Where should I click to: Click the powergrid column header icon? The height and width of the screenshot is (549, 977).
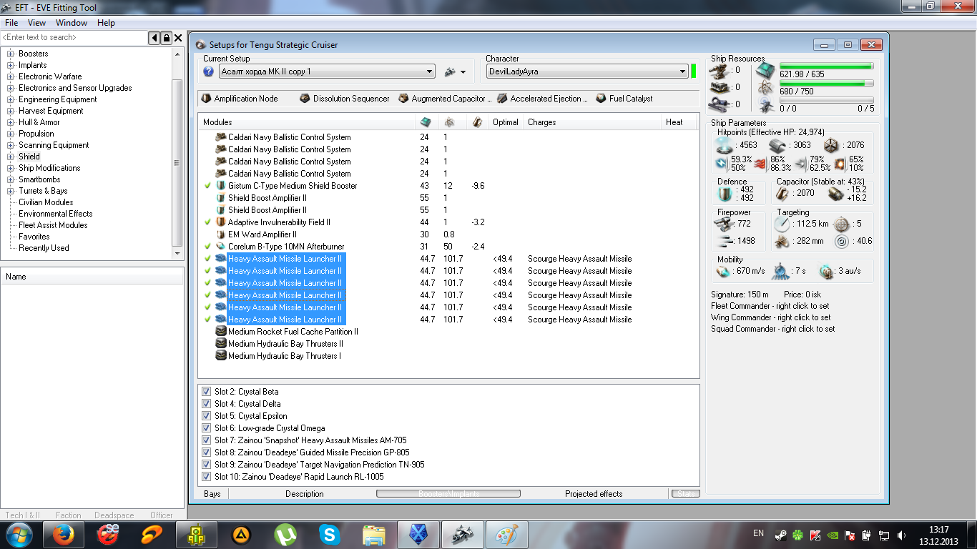point(450,122)
